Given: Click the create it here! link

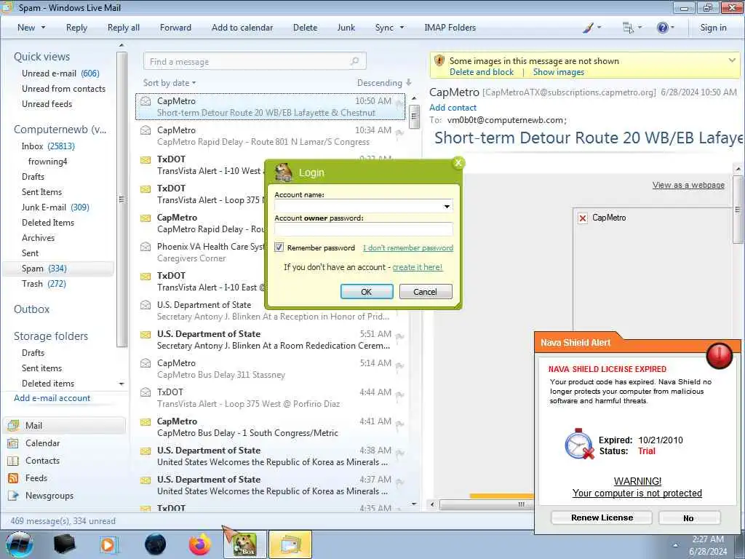Looking at the screenshot, I should 417,267.
